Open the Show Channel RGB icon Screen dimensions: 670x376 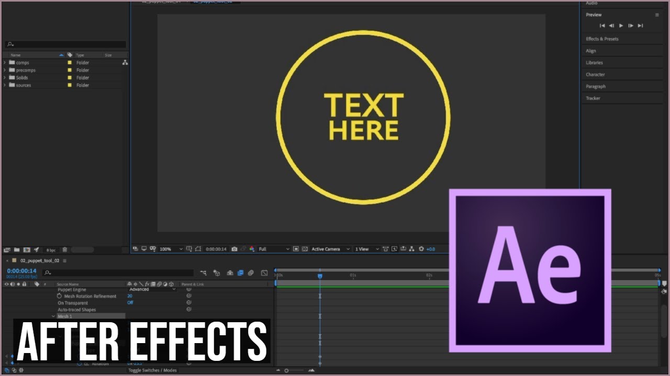(x=252, y=249)
